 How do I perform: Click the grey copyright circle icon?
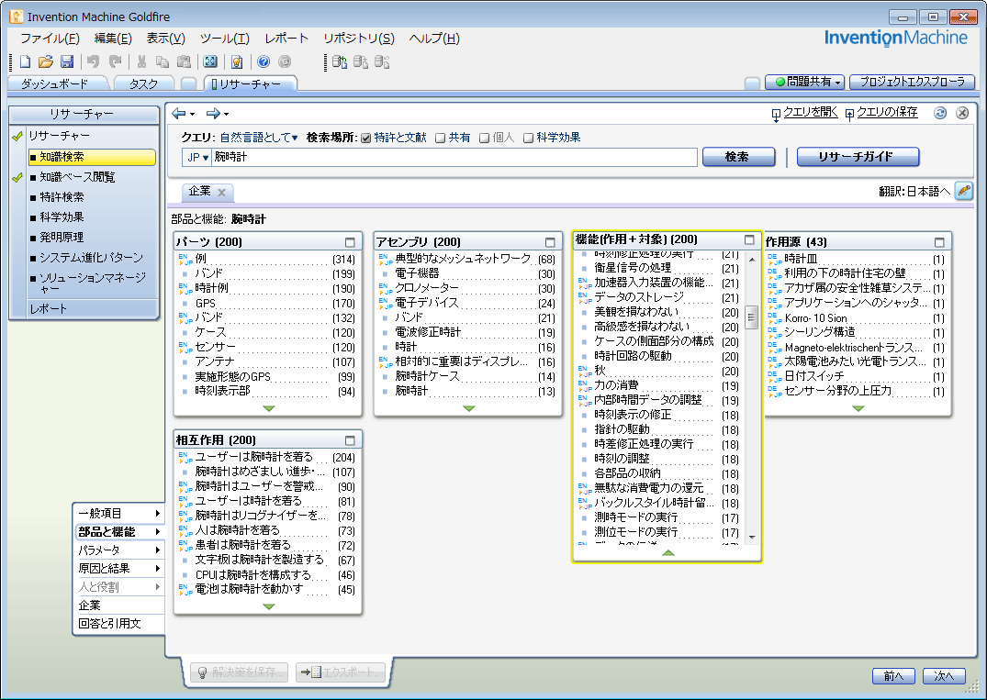coord(285,61)
